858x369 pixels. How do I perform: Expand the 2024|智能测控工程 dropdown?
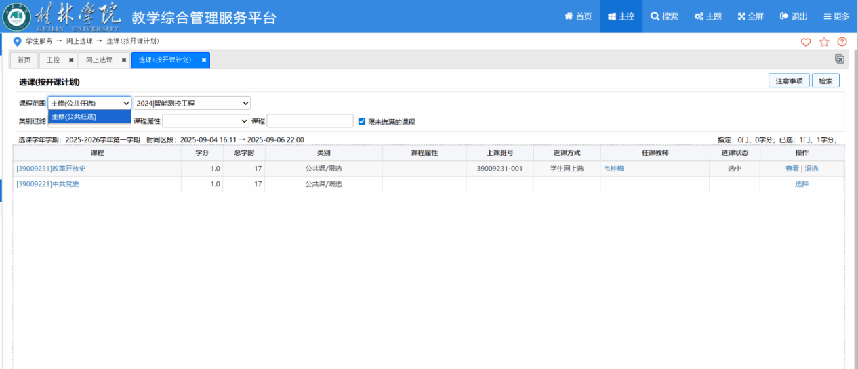click(192, 103)
